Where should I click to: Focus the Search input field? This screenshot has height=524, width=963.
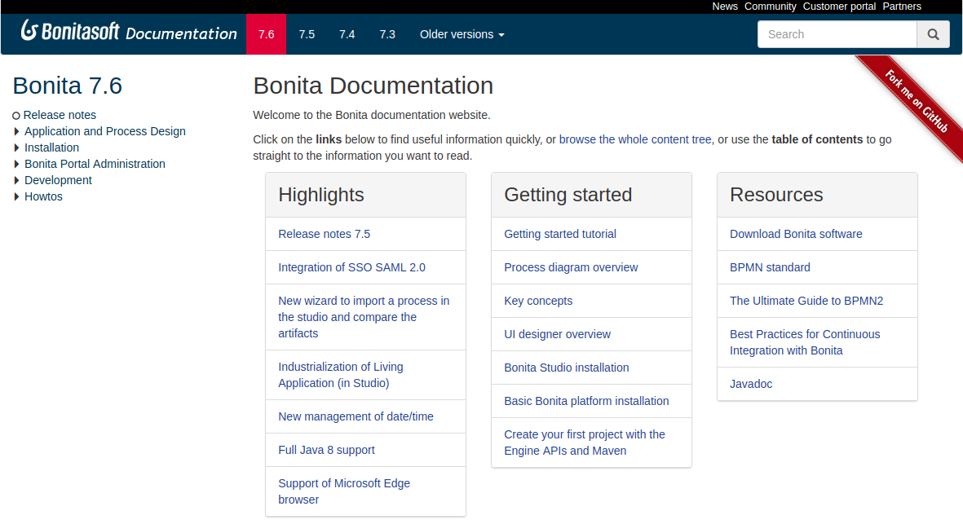pyautogui.click(x=837, y=34)
